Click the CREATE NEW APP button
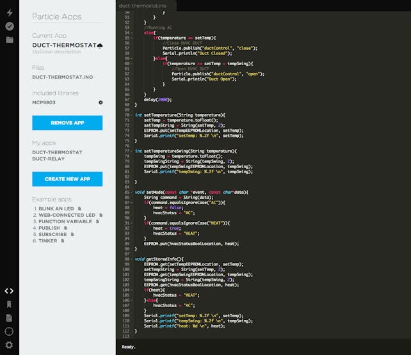This screenshot has height=355, width=411. pos(67,179)
